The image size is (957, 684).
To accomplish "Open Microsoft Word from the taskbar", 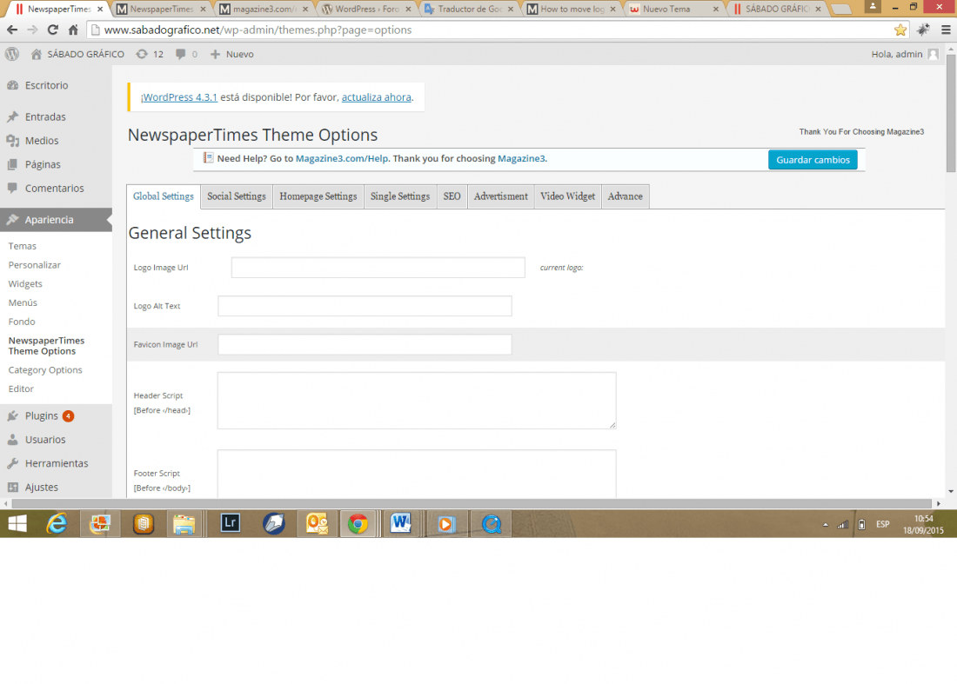I will click(400, 523).
